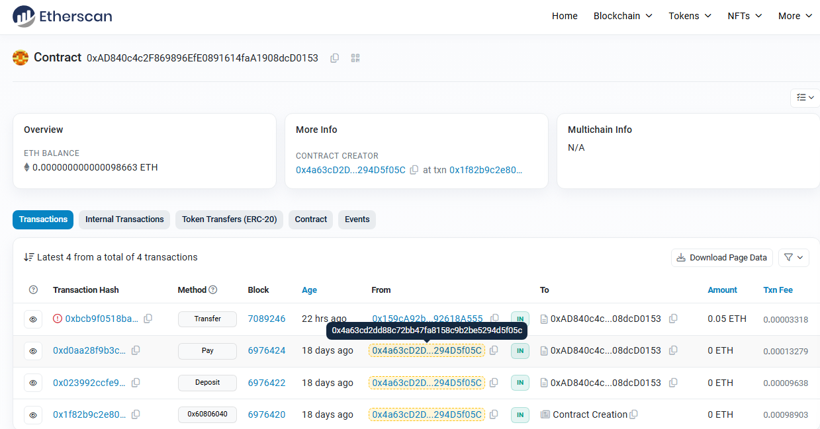Copy To address in Pay row

[x=673, y=350]
